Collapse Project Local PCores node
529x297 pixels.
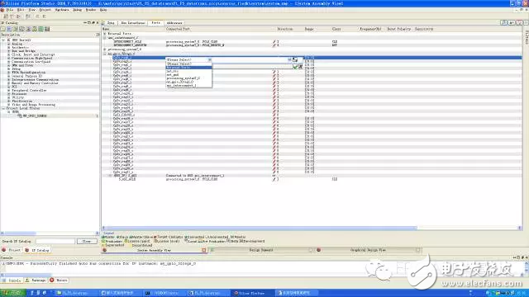coord(3,108)
